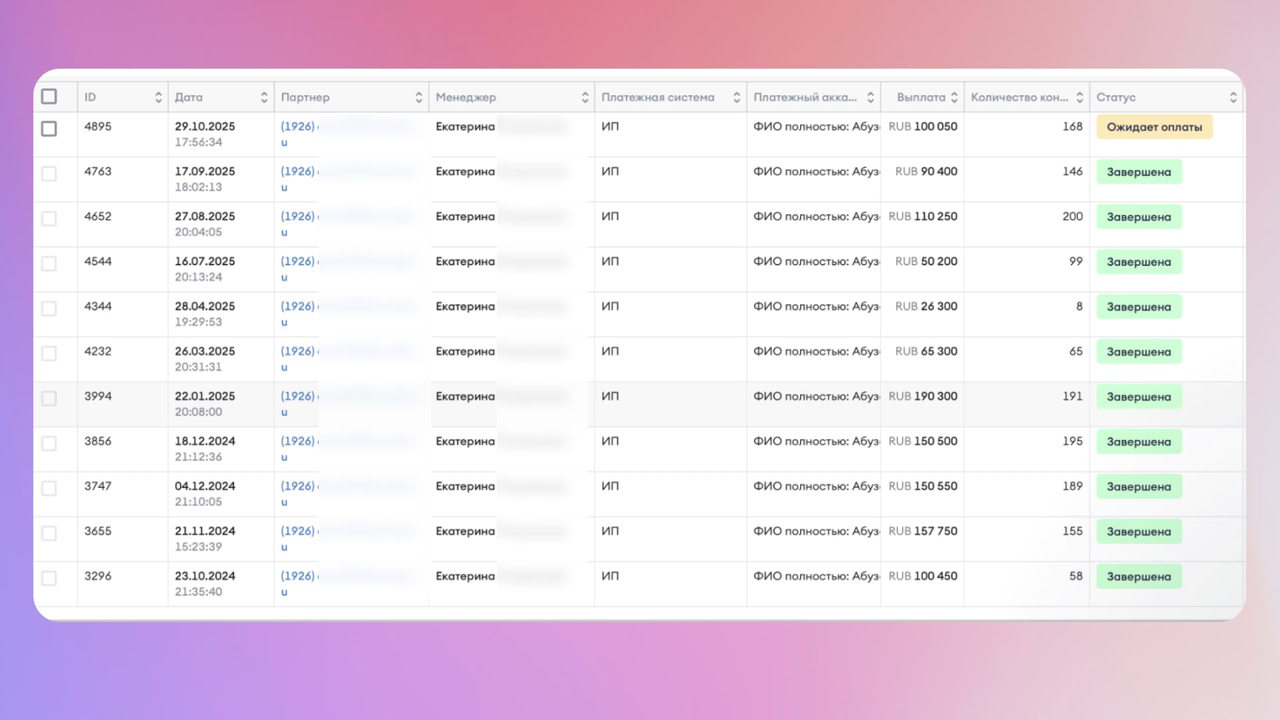Click the Ожидает оплаты status badge
This screenshot has width=1280, height=720.
pos(1154,127)
